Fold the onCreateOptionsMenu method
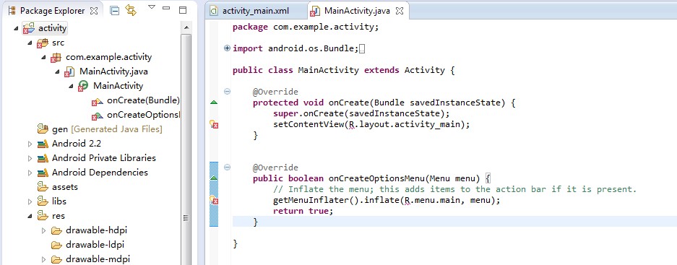Image resolution: width=677 pixels, height=265 pixels. click(227, 168)
